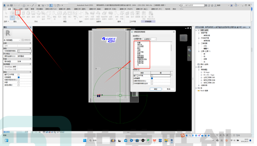Open the 注释 ribbon tab
Screen dimensions: 257x146
point(21,9)
